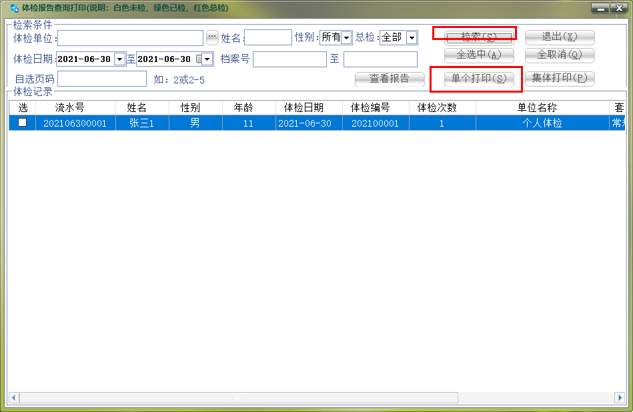This screenshot has height=412, width=633.
Task: Open 查看报告 to view report
Action: 390,79
